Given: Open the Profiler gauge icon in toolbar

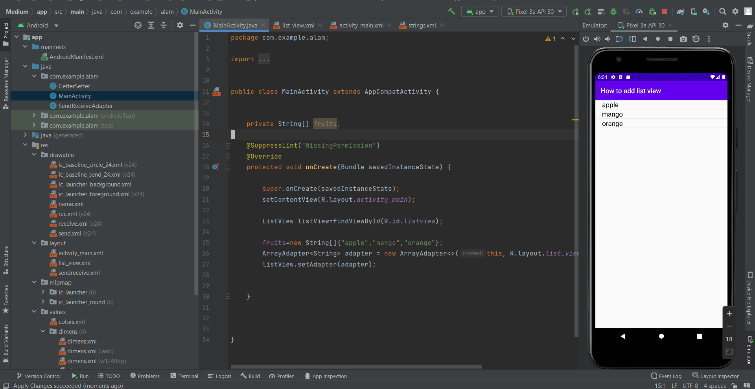Looking at the screenshot, I should (639, 12).
